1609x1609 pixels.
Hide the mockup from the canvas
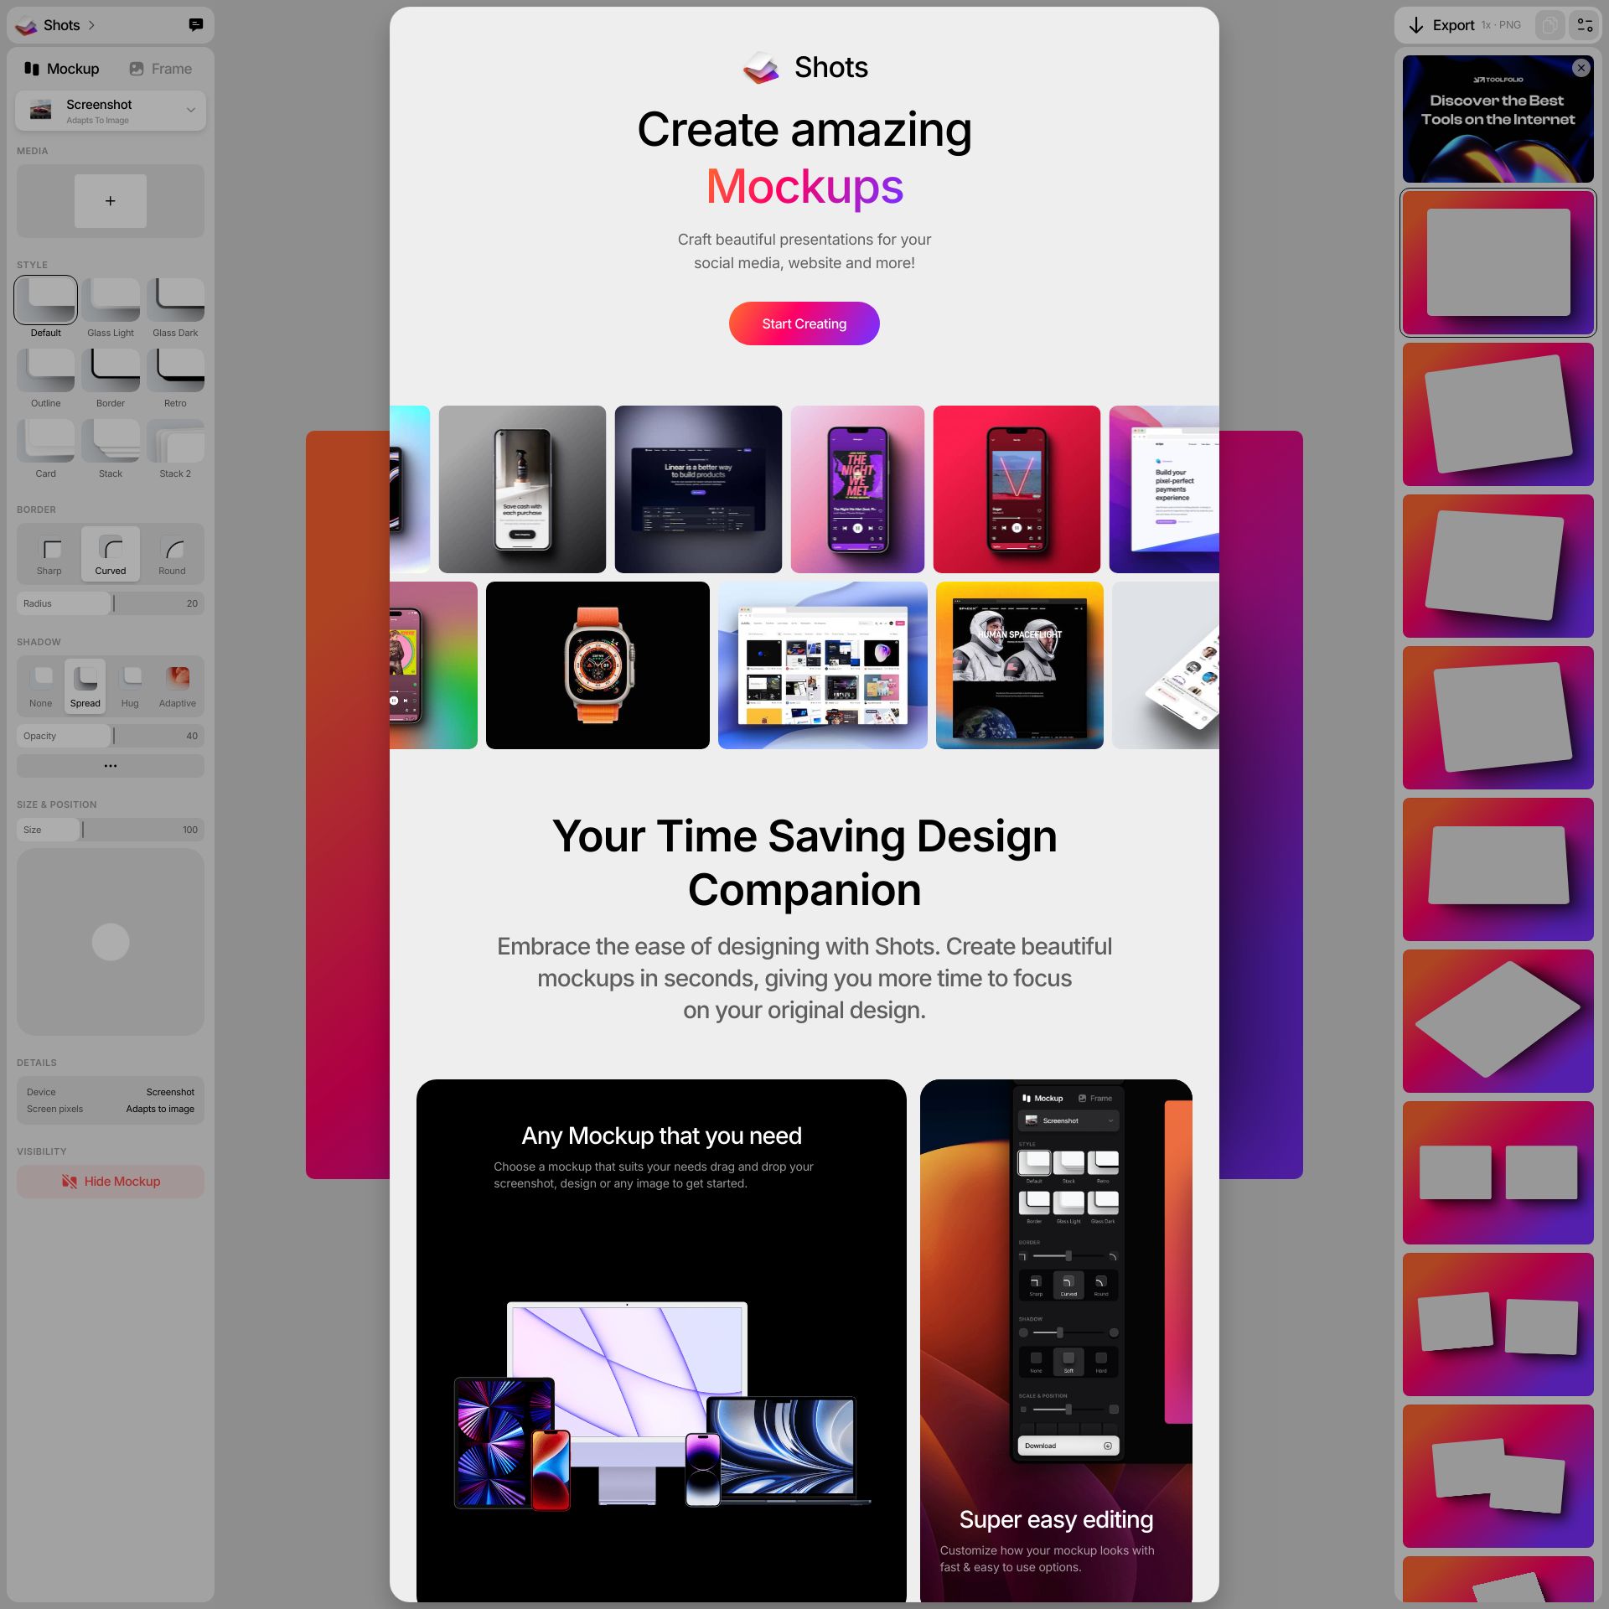pyautogui.click(x=111, y=1182)
